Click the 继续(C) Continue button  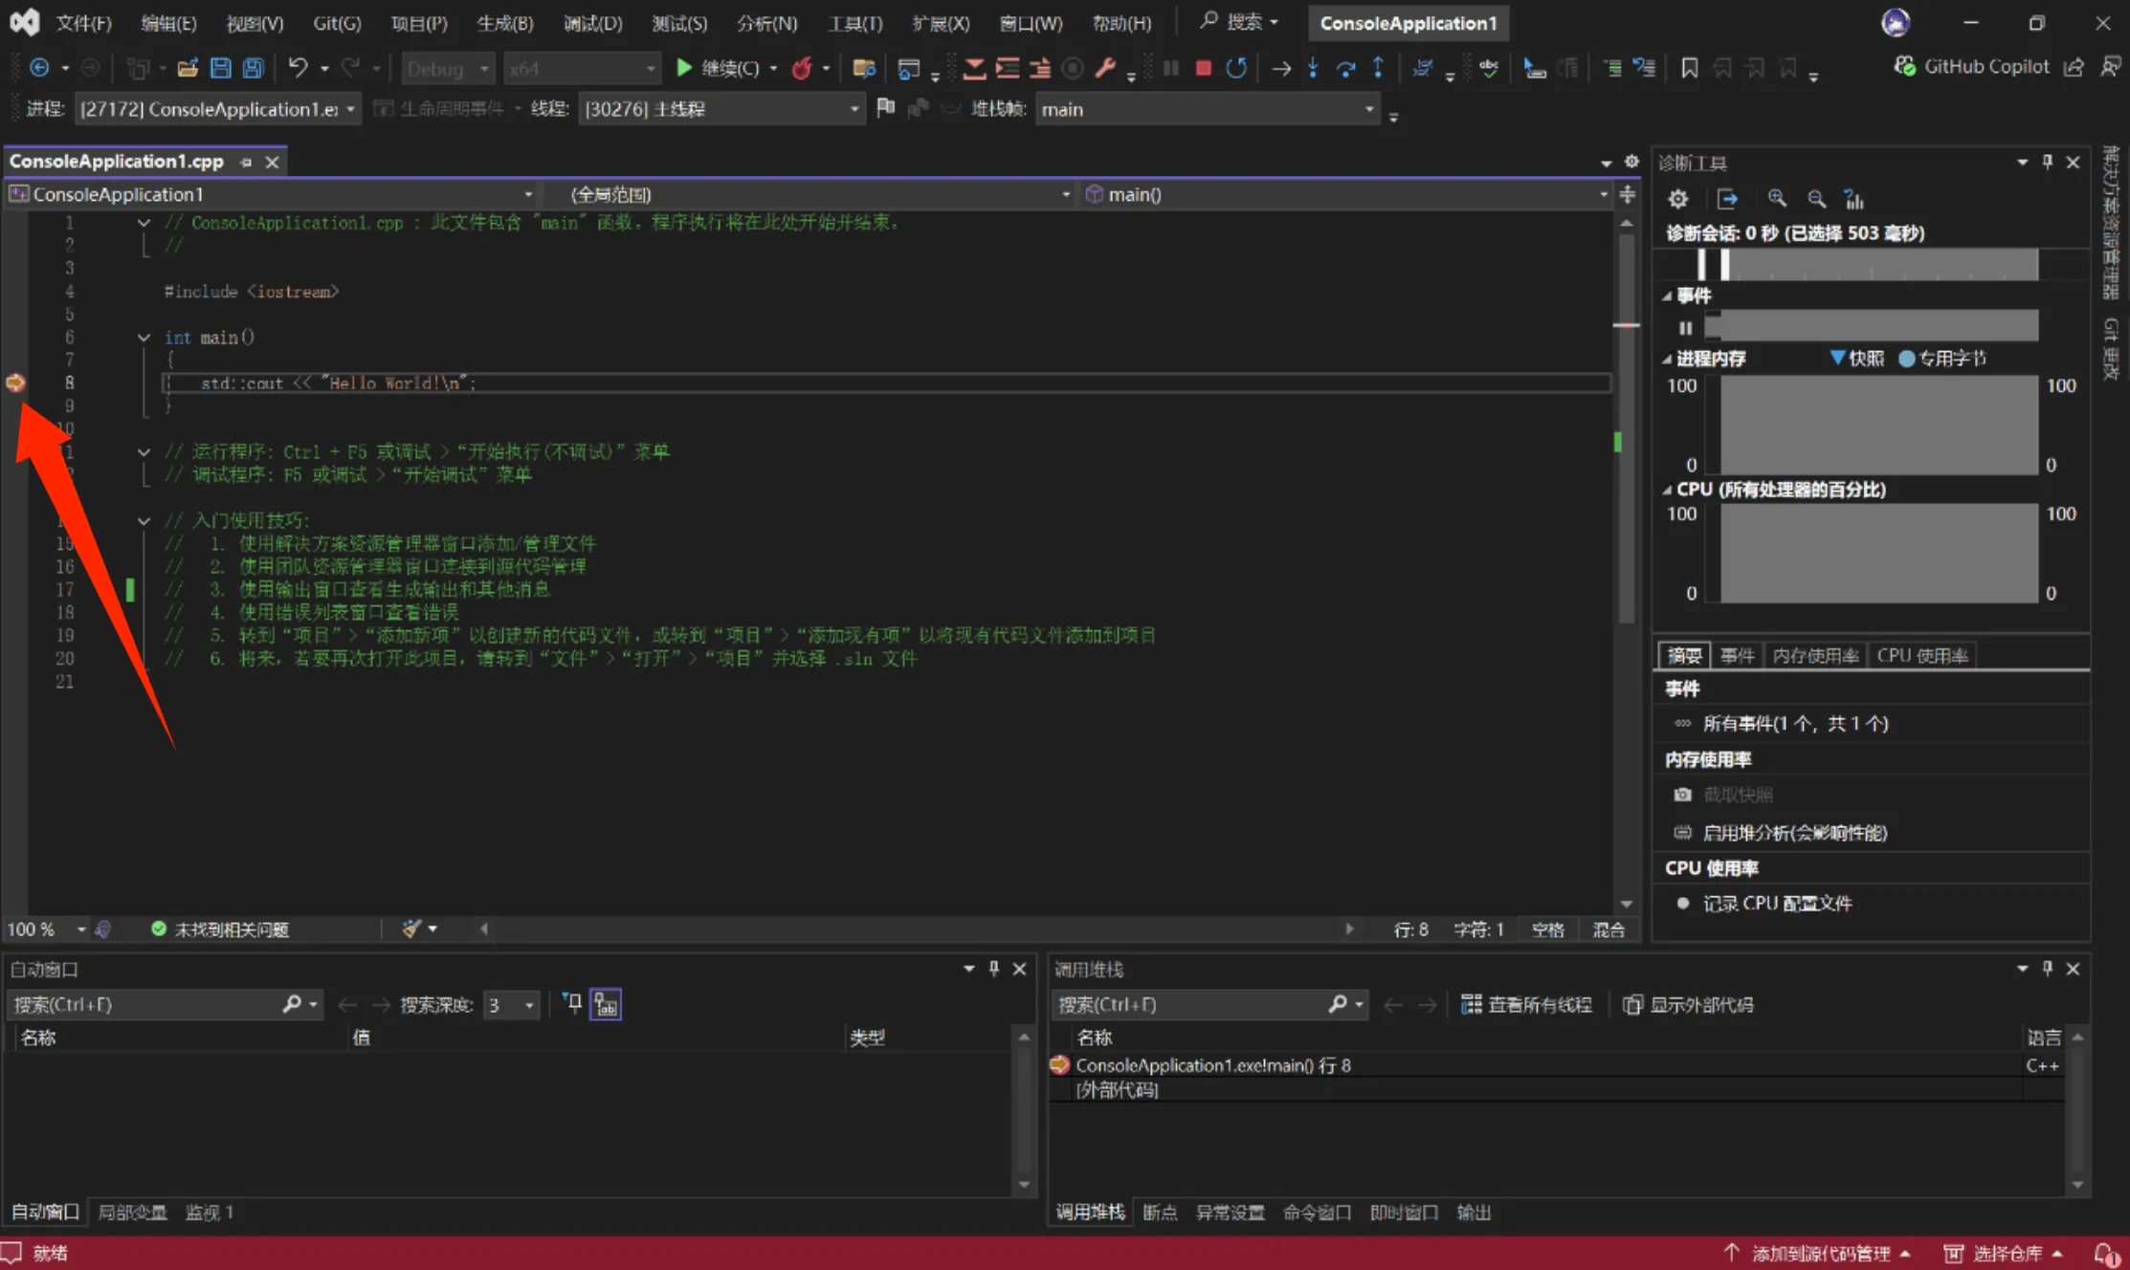tap(718, 68)
